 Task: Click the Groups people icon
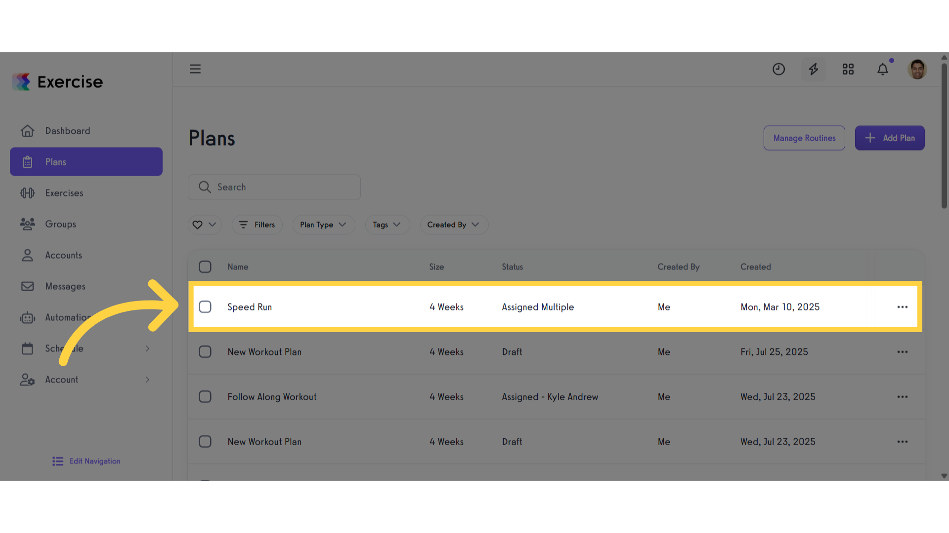click(x=28, y=224)
